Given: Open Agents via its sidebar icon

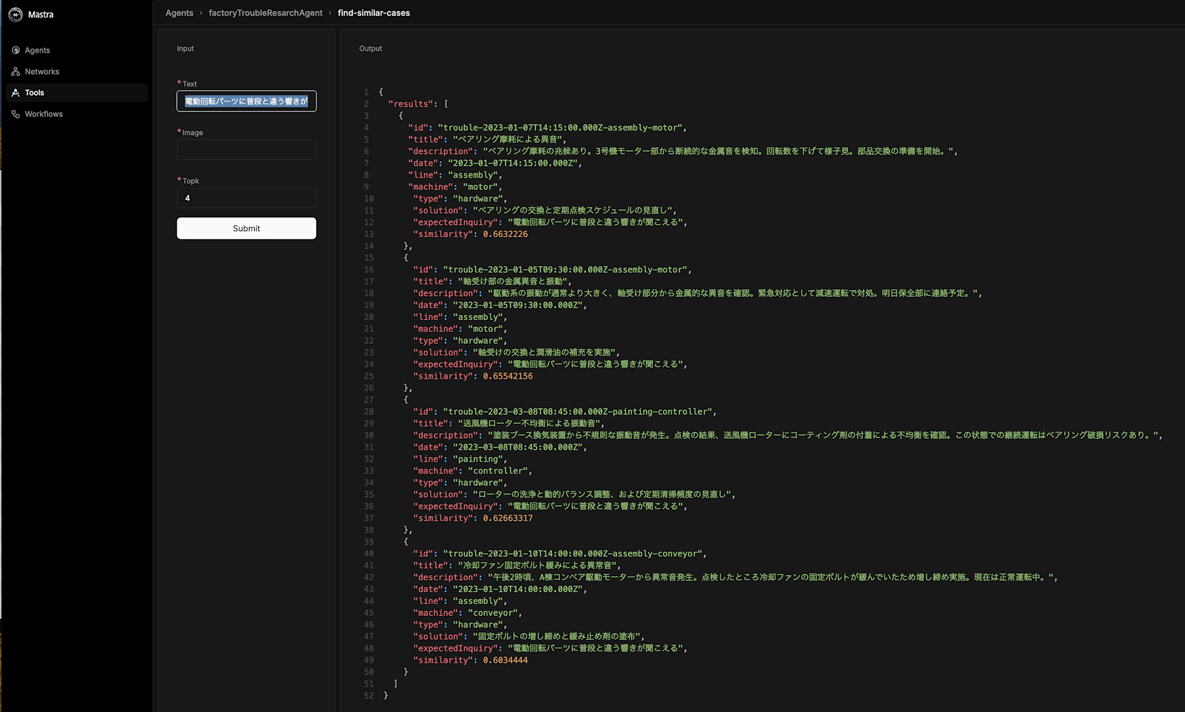Looking at the screenshot, I should pos(16,50).
